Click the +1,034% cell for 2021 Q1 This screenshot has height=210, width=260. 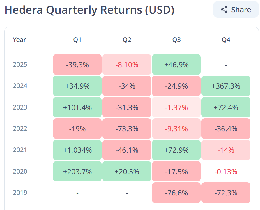pos(77,150)
